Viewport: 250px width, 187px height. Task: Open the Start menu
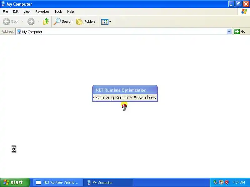click(x=15, y=182)
